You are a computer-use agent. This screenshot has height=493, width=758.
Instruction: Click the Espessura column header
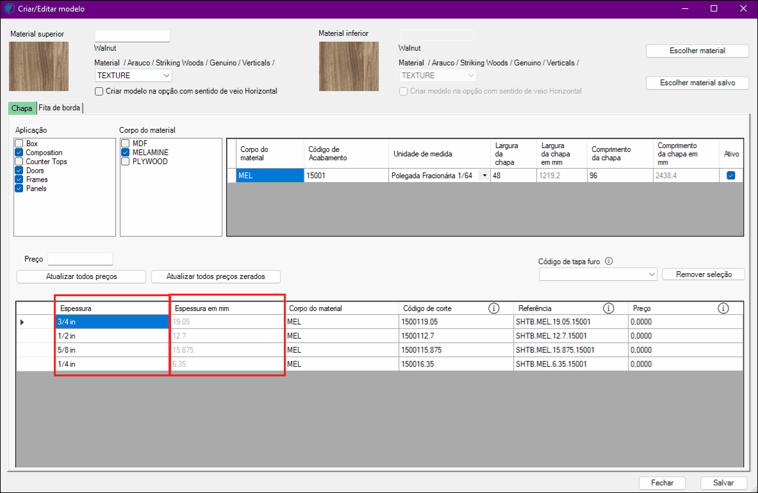pos(112,308)
